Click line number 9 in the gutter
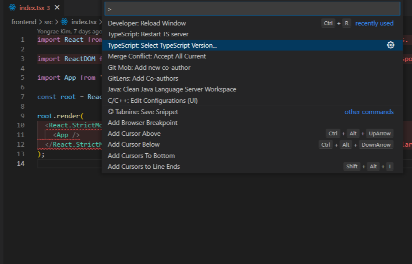The image size is (412, 264). pos(23,116)
